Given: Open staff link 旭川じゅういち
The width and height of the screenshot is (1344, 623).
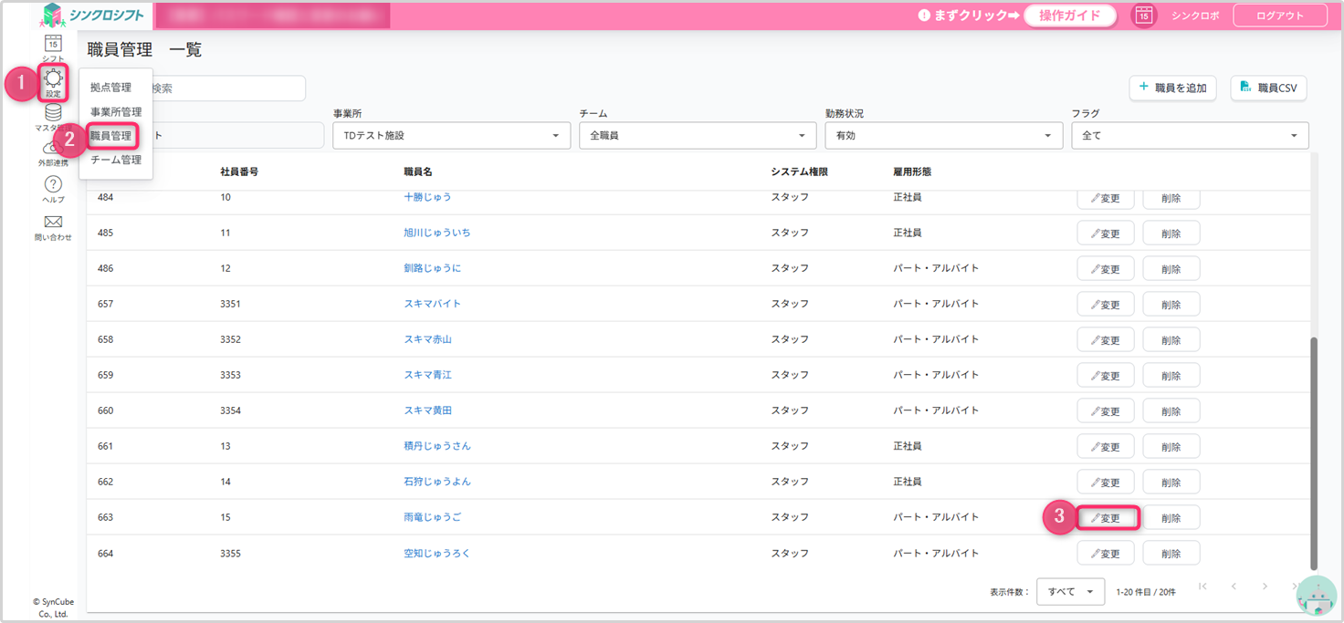Looking at the screenshot, I should [437, 233].
